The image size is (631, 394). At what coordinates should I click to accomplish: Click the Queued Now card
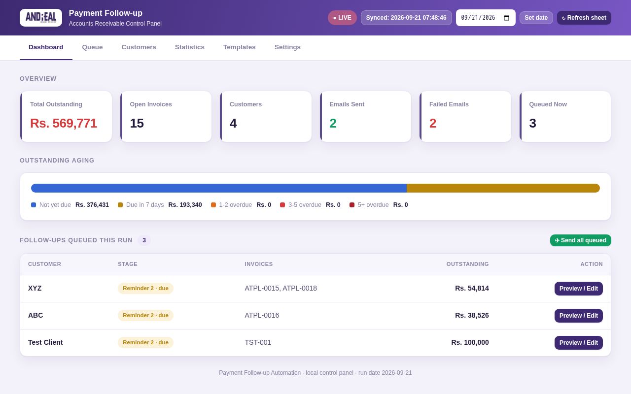point(565,117)
